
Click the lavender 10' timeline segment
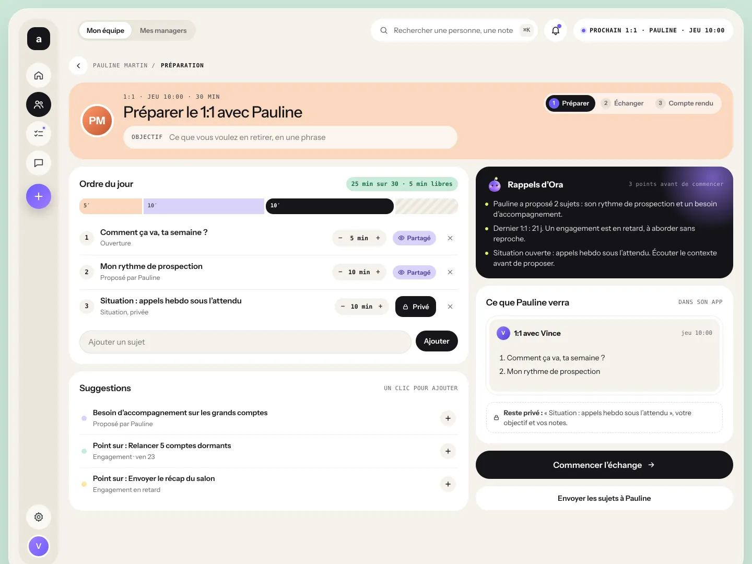[204, 206]
